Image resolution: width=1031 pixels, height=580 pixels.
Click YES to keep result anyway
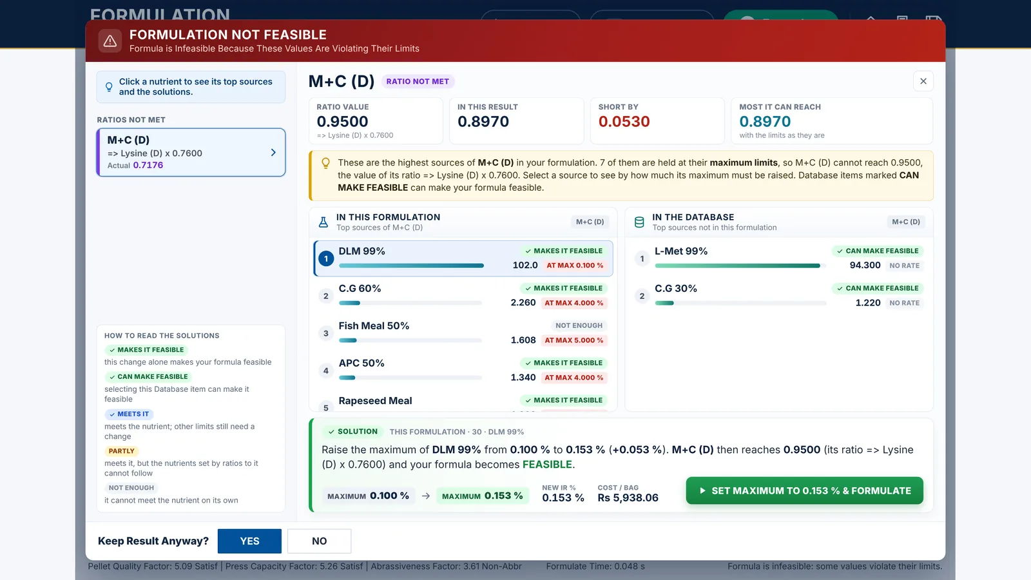tap(249, 541)
